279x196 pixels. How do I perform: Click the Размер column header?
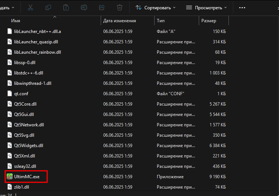pos(208,21)
